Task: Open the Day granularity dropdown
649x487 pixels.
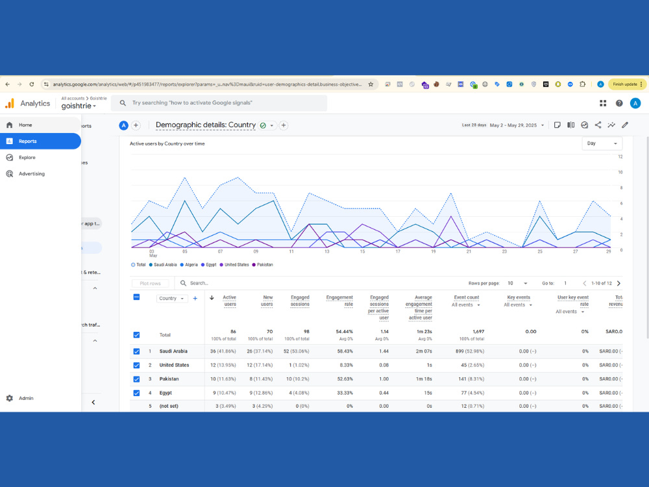Action: [602, 144]
